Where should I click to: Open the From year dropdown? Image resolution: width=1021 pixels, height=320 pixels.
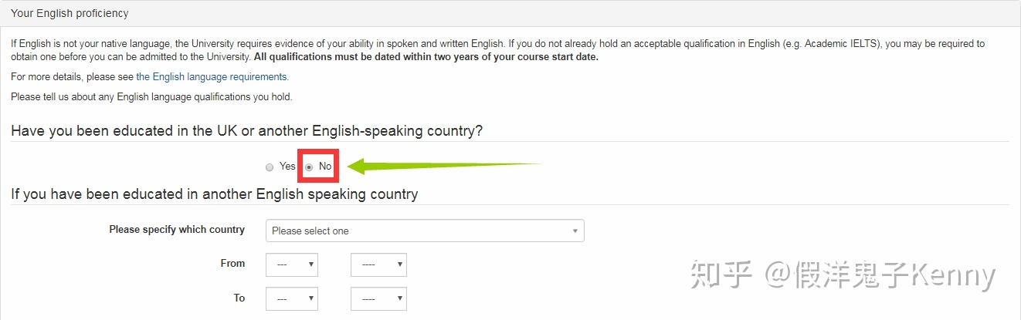click(378, 264)
